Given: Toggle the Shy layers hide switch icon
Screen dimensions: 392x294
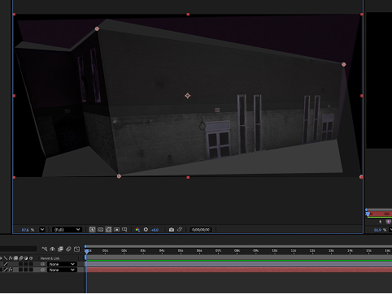Looking at the screenshot, I should (53, 249).
